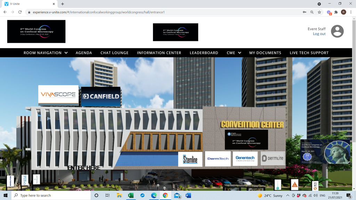Click the VivaScope sponsor billboard
The height and width of the screenshot is (200, 356).
(x=58, y=94)
